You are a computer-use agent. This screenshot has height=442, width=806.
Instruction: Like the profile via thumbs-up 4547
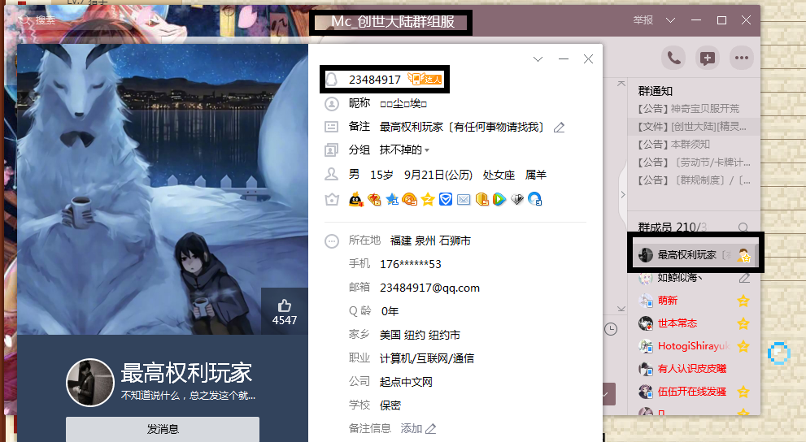285,312
